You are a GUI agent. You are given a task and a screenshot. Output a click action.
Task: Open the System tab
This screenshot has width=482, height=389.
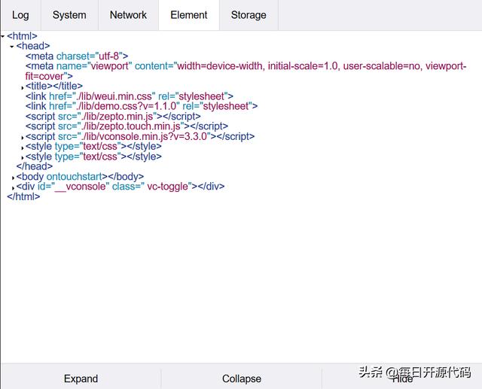click(69, 15)
